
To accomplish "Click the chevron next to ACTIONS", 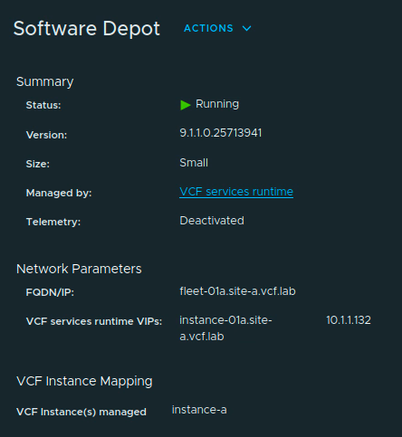I will (246, 28).
